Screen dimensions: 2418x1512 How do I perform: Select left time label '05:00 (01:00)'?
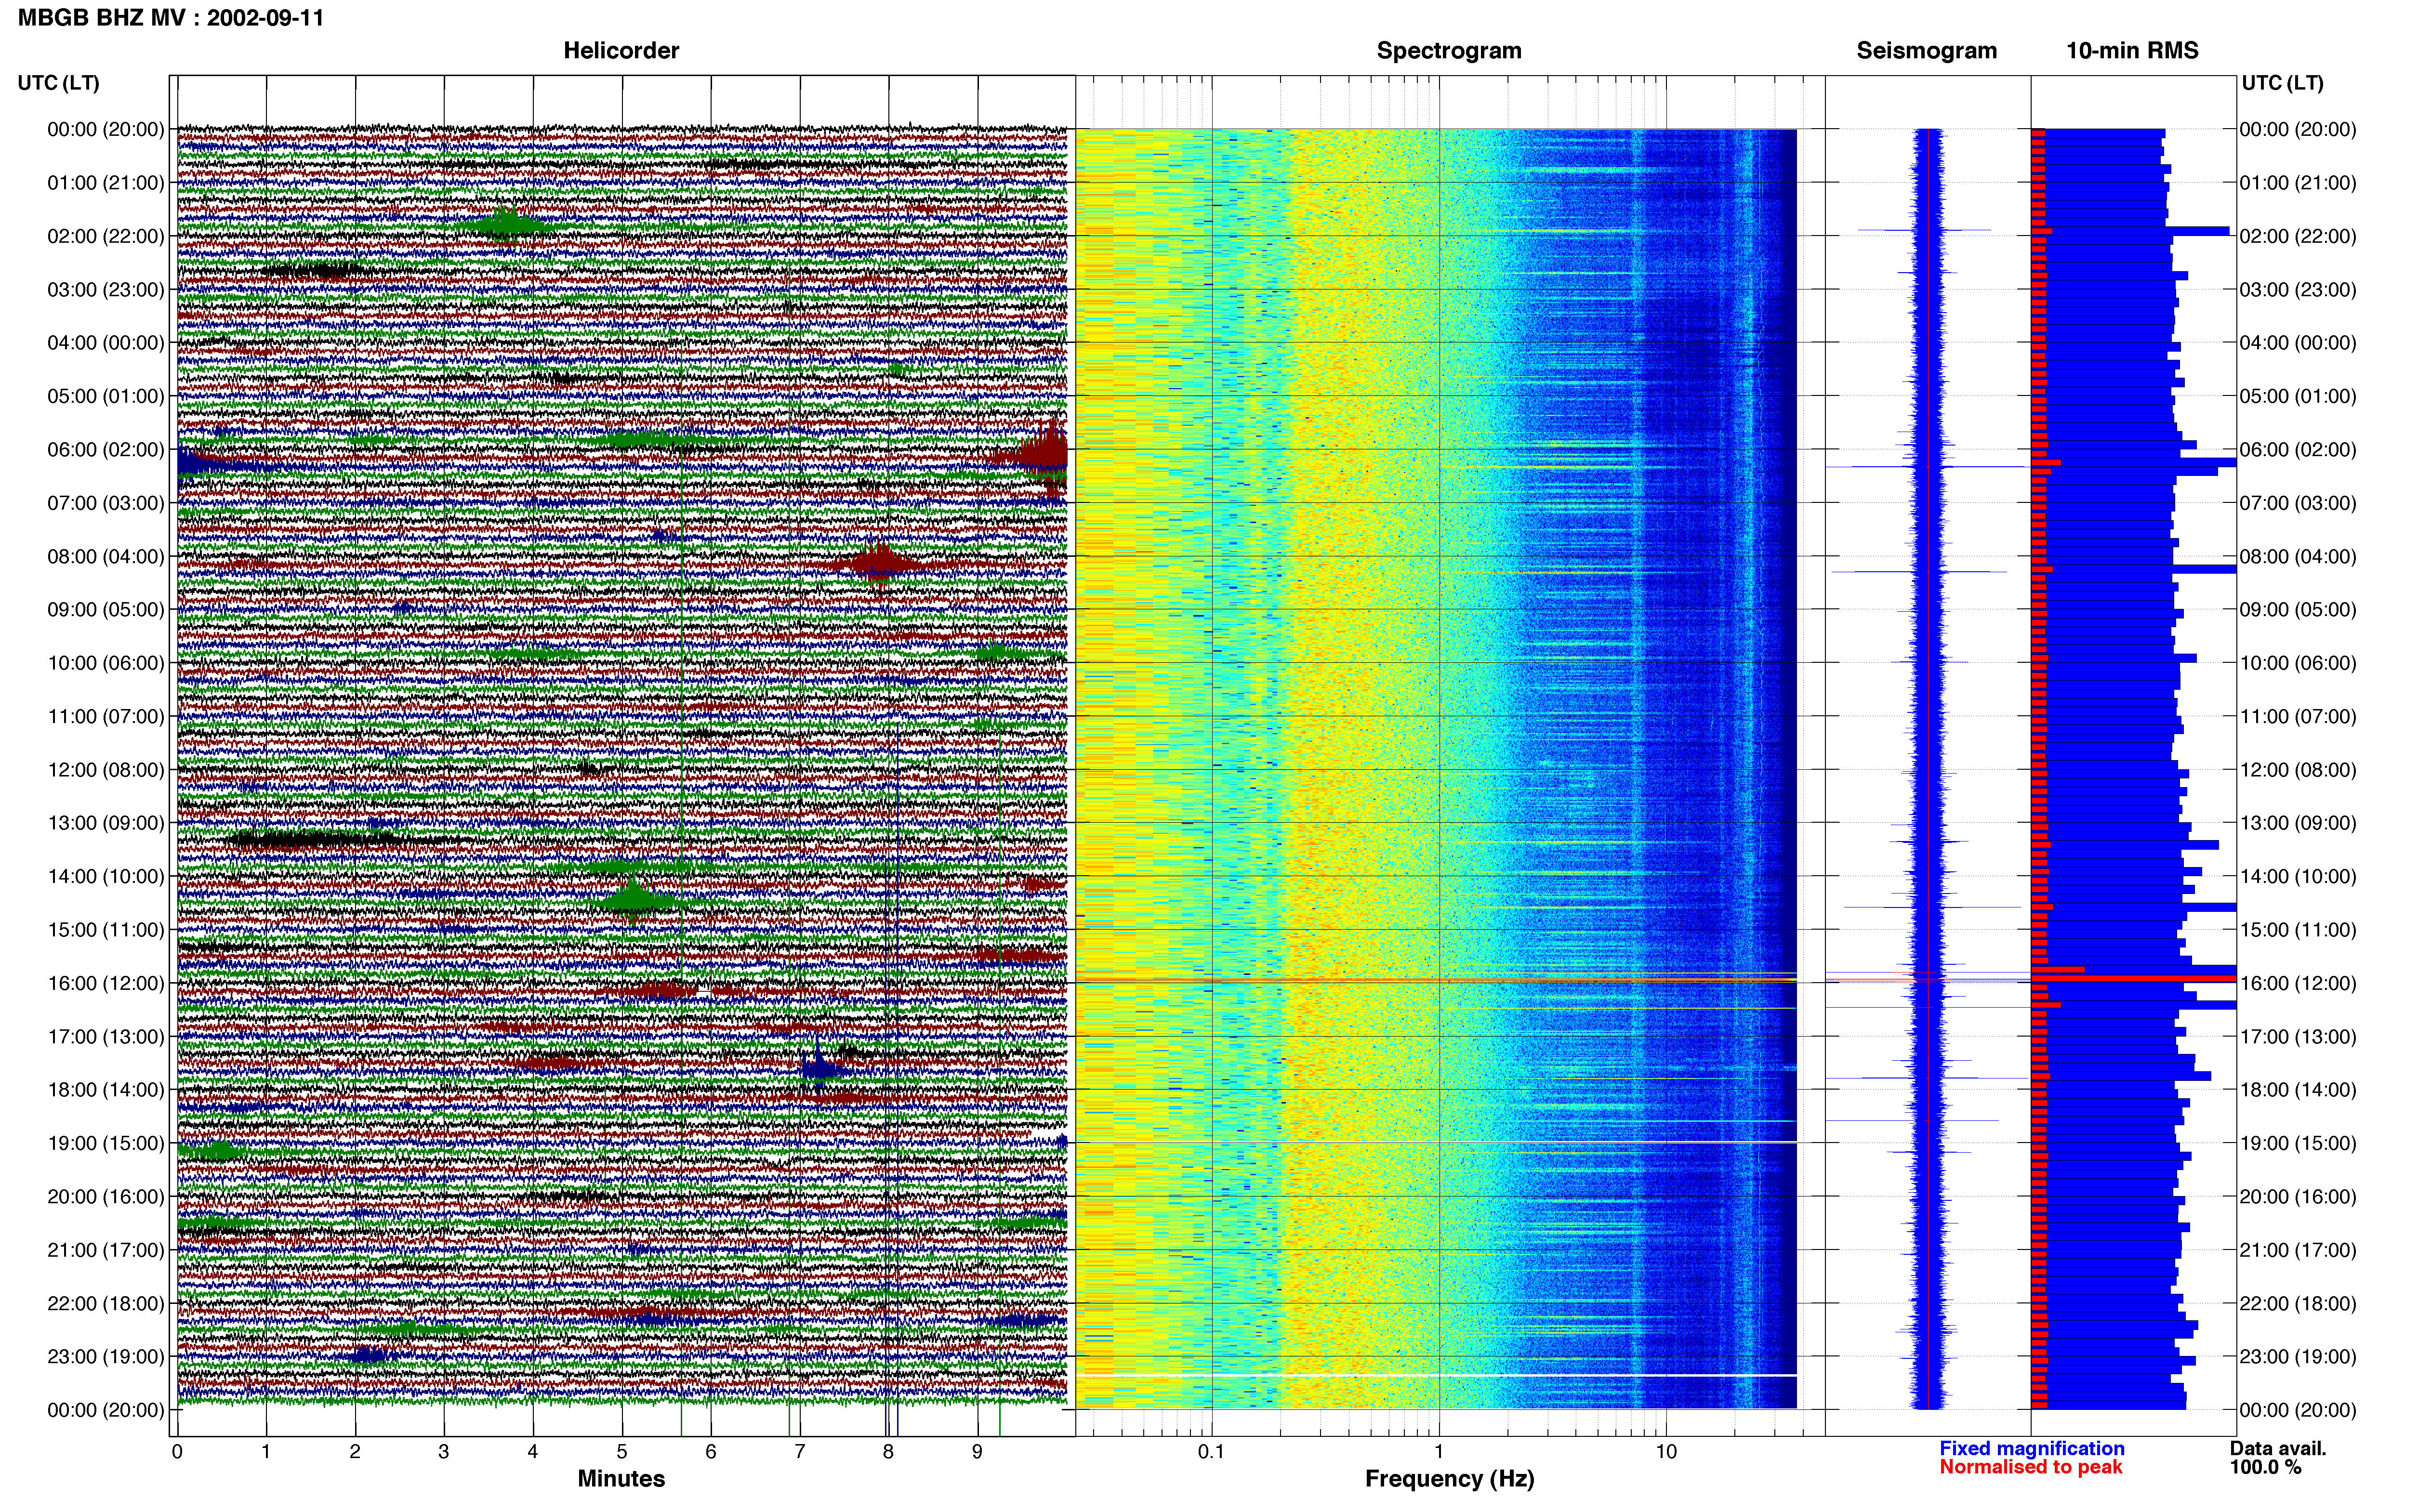pyautogui.click(x=106, y=396)
